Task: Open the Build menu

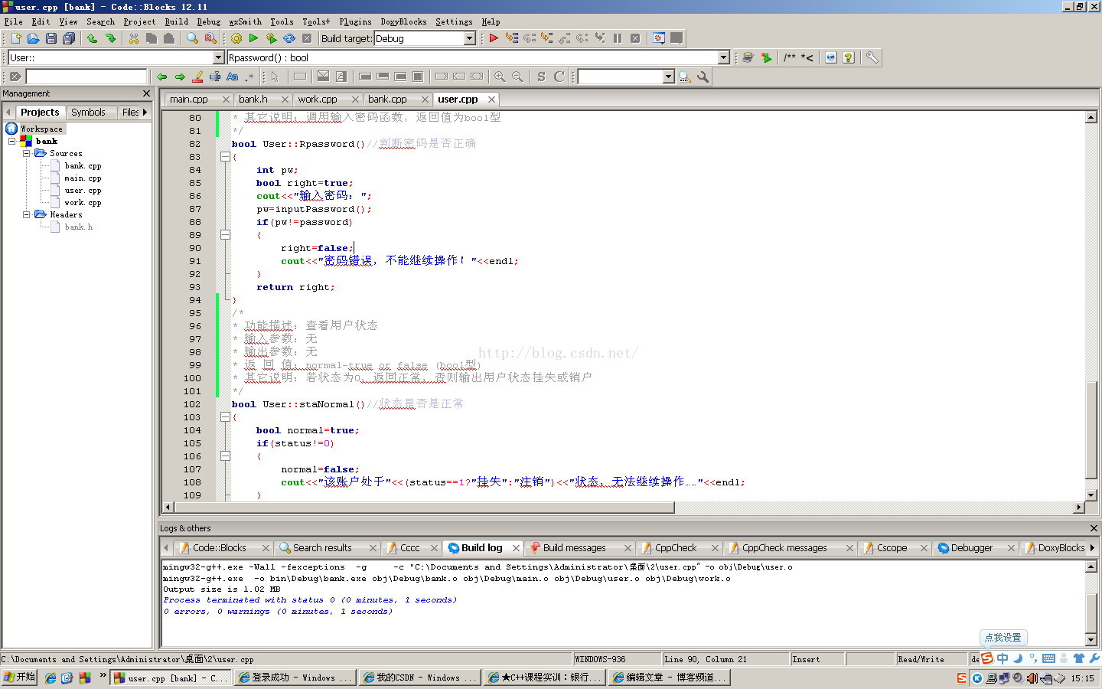Action: click(176, 21)
